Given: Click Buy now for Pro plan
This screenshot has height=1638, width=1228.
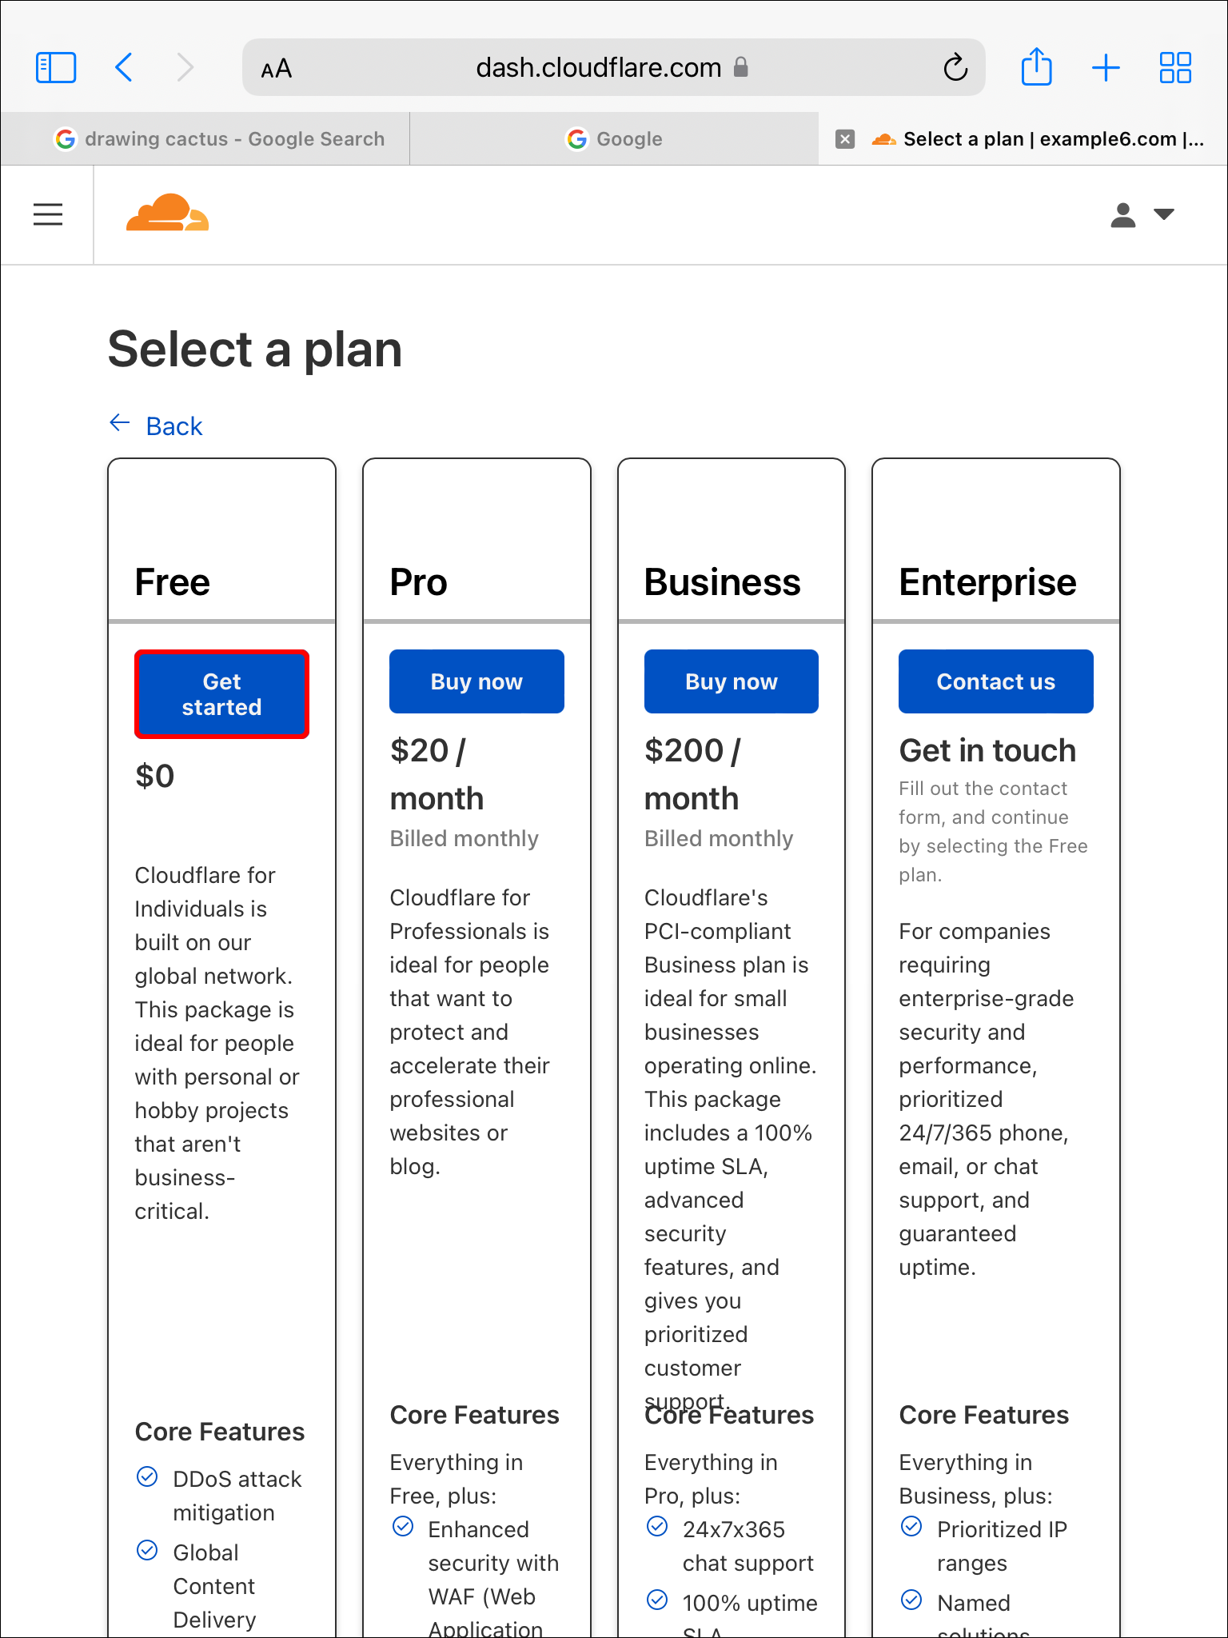Looking at the screenshot, I should [476, 681].
